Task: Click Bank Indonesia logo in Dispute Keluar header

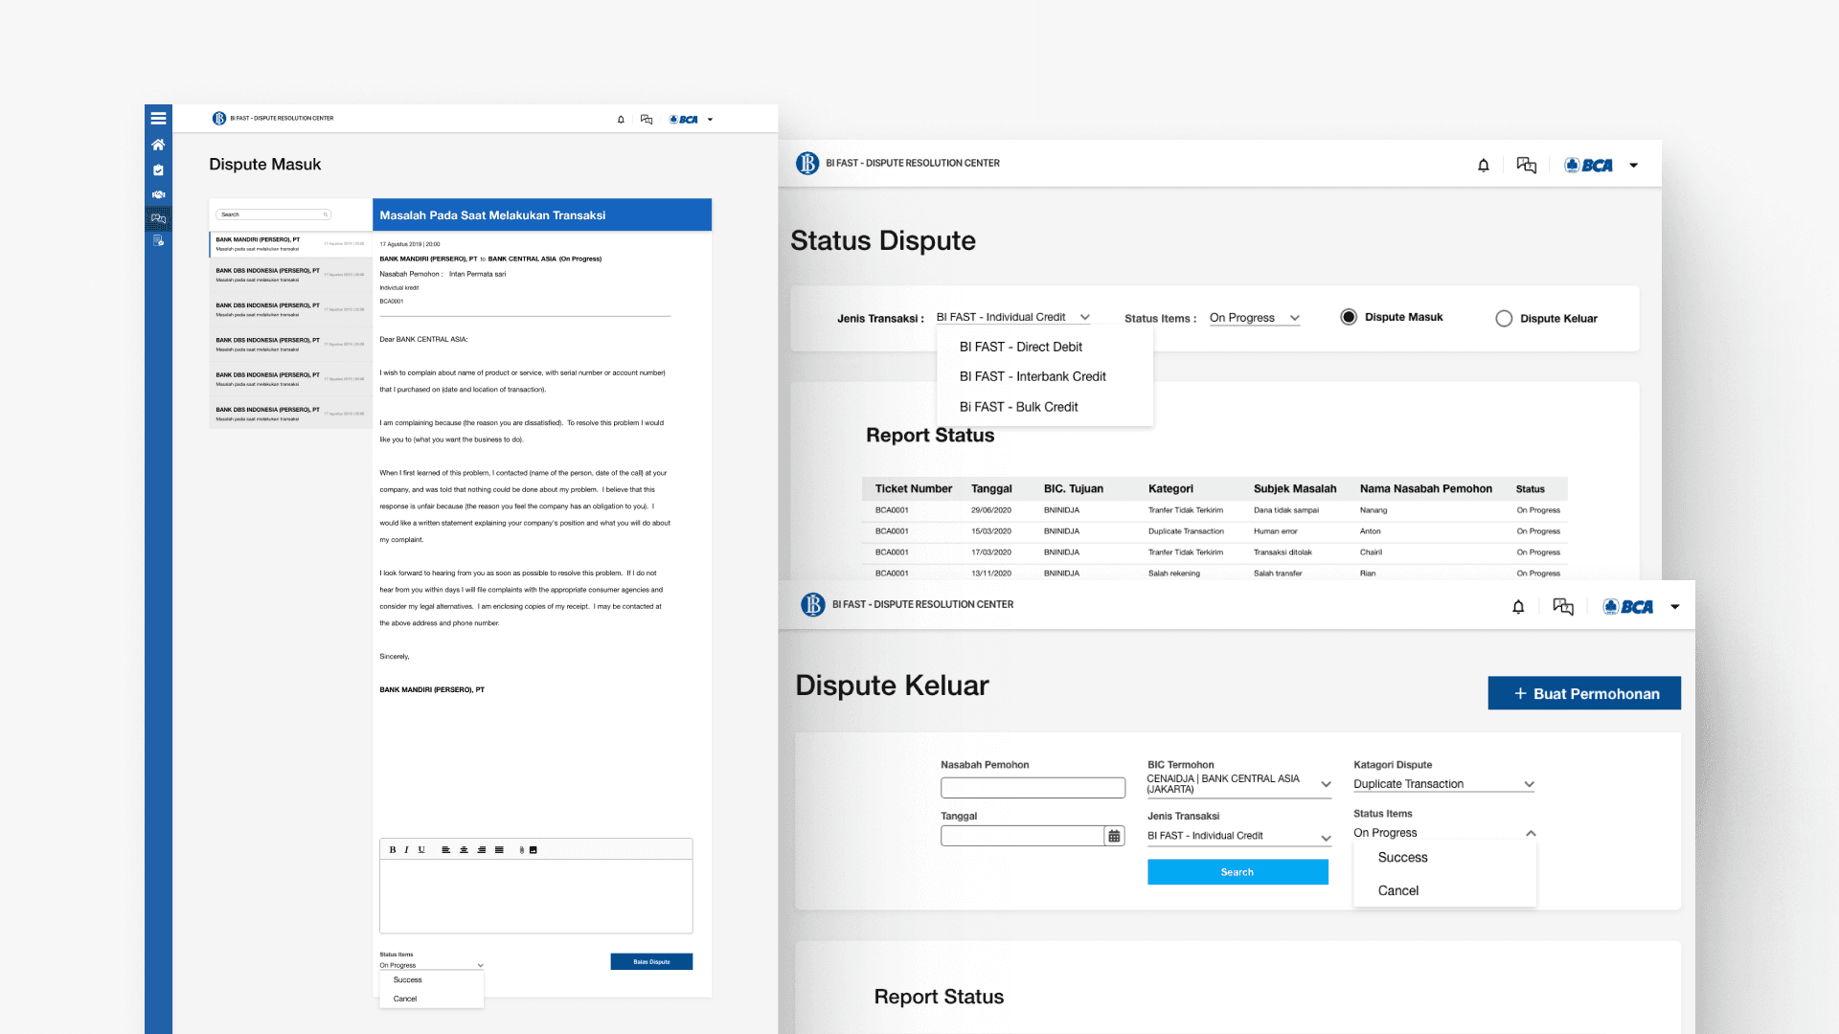Action: pyautogui.click(x=813, y=605)
